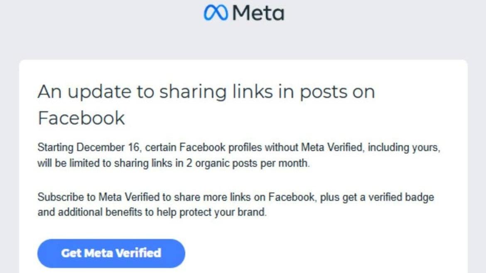Select the Meta wordmark at the top
This screenshot has width=486, height=273.
pyautogui.click(x=258, y=13)
